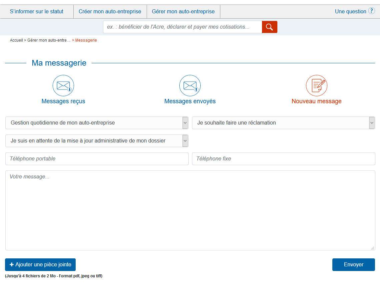Screen dimensions: 380x284
Task: Expand the Gestion quotidienne dropdown
Action: [x=185, y=123]
